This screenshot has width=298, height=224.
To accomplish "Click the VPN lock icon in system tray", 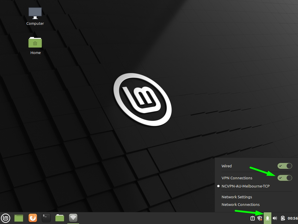I will point(267,218).
